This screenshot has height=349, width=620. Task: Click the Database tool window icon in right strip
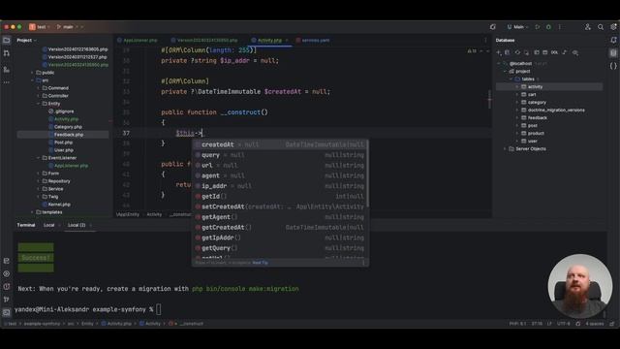point(613,53)
